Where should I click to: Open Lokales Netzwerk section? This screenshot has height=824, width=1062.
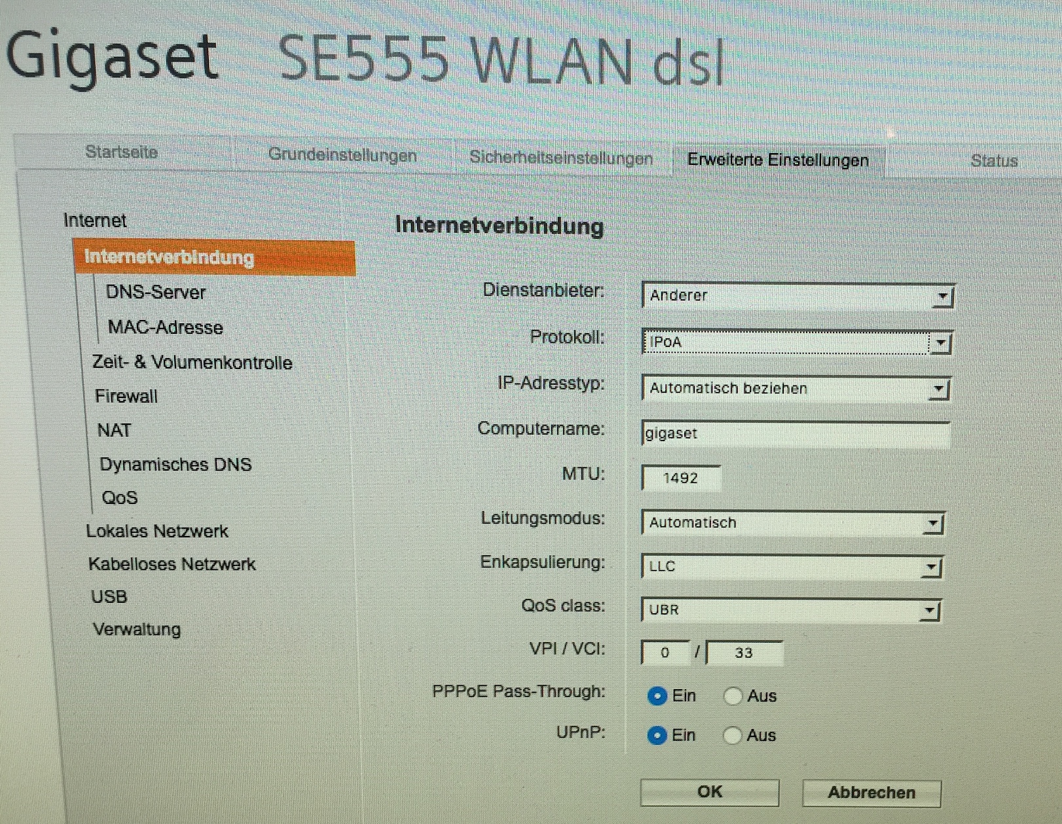(157, 531)
